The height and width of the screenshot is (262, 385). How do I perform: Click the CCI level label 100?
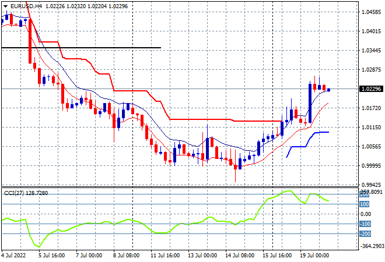point(365,204)
